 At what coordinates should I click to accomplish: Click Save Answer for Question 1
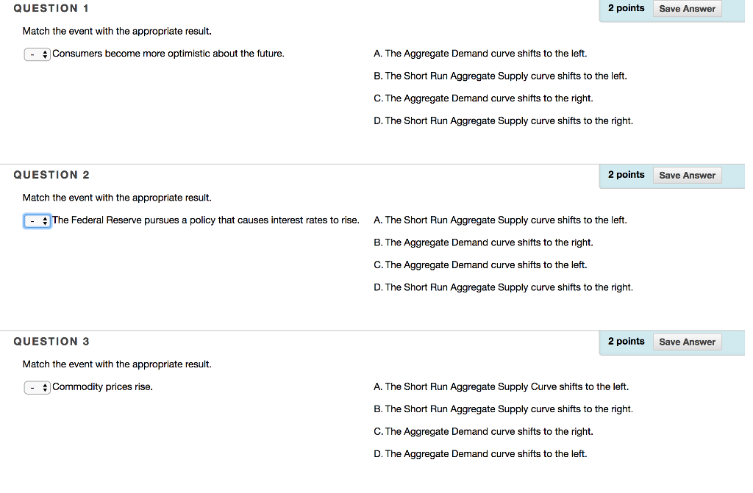pyautogui.click(x=687, y=8)
